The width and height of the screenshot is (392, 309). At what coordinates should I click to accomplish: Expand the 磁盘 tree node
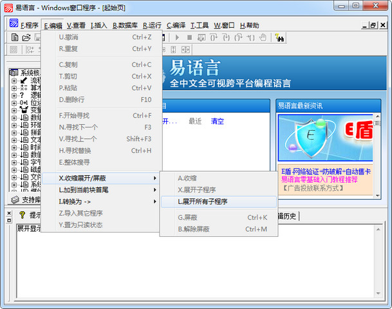14,170
